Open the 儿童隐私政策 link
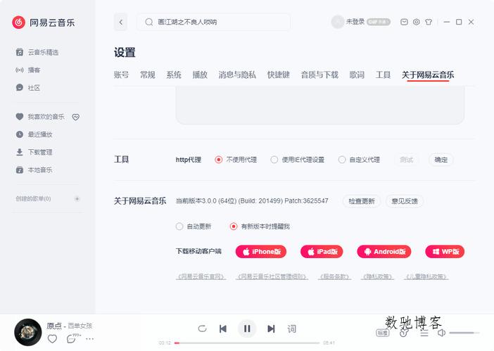494x351 pixels. click(426, 276)
